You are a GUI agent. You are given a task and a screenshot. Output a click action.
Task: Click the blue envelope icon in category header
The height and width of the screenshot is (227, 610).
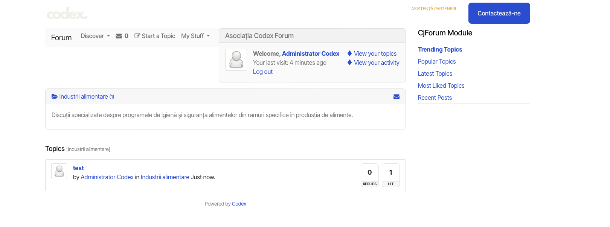tap(396, 97)
